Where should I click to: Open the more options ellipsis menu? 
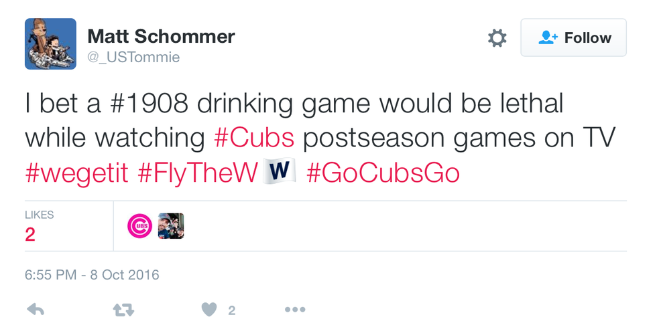(x=295, y=310)
